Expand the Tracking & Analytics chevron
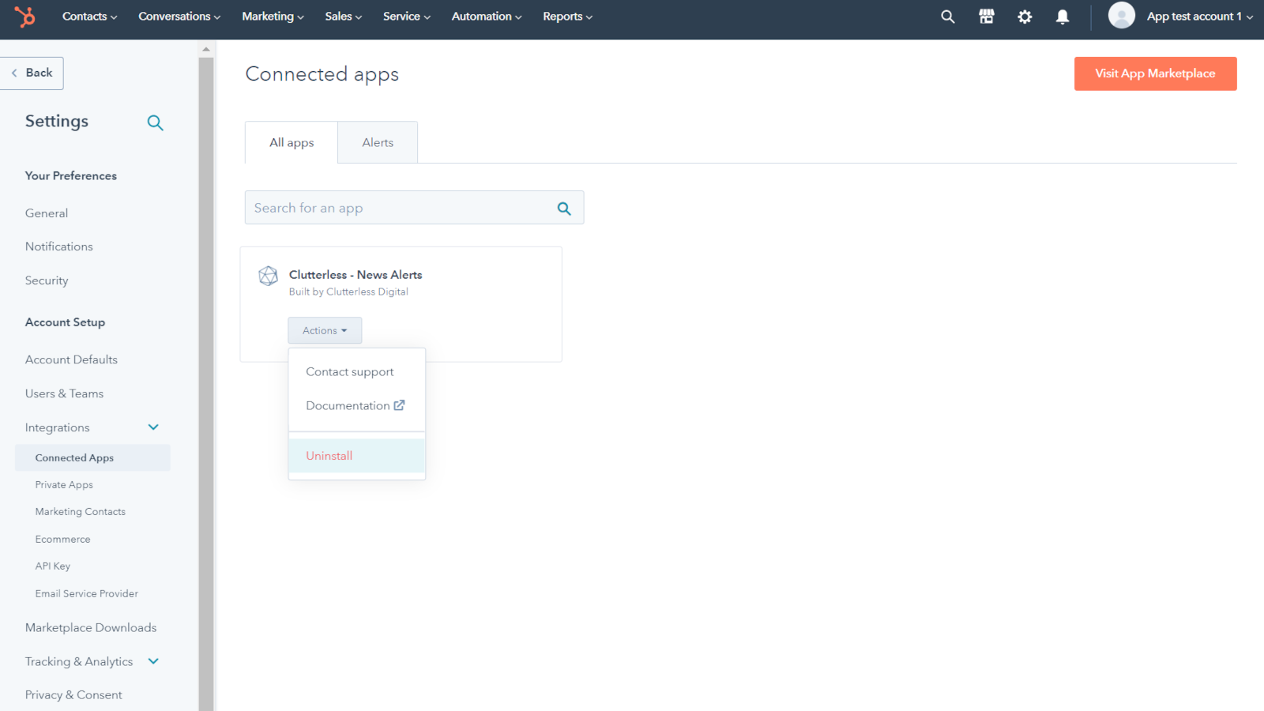Screen dimensions: 1264x711 tap(153, 661)
